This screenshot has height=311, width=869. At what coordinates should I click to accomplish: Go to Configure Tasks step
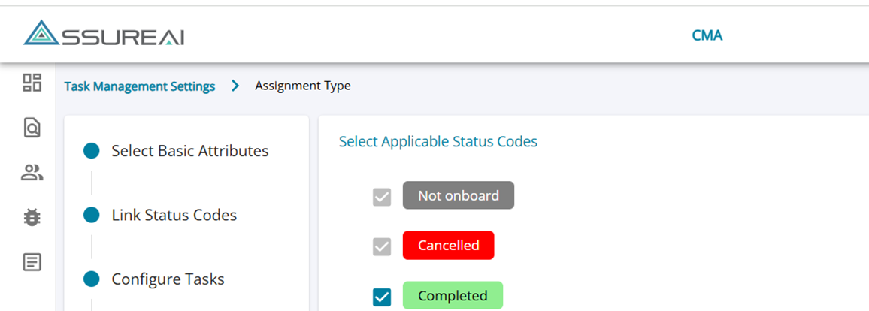(x=168, y=279)
